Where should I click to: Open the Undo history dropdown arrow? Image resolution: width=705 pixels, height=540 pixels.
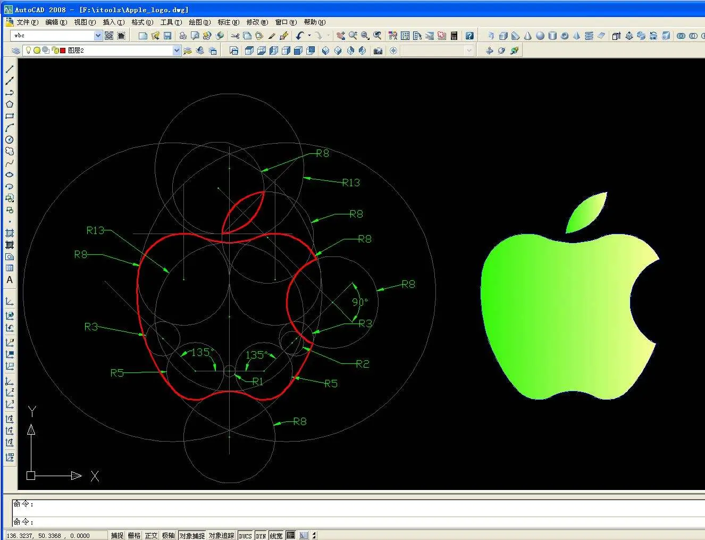coord(309,36)
